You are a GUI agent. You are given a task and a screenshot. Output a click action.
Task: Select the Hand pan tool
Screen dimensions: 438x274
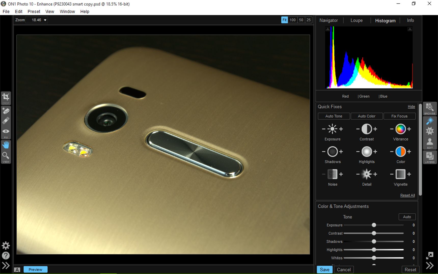coord(6,145)
